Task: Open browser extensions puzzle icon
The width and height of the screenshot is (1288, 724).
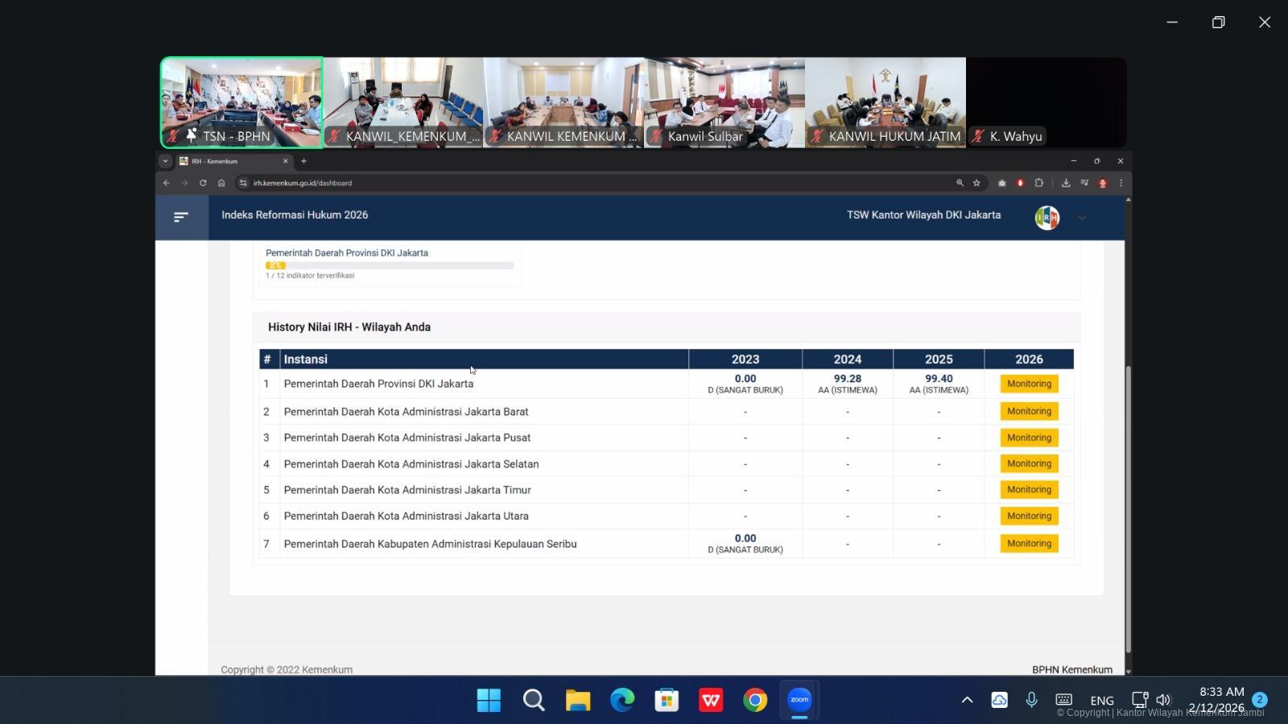Action: pyautogui.click(x=1038, y=183)
